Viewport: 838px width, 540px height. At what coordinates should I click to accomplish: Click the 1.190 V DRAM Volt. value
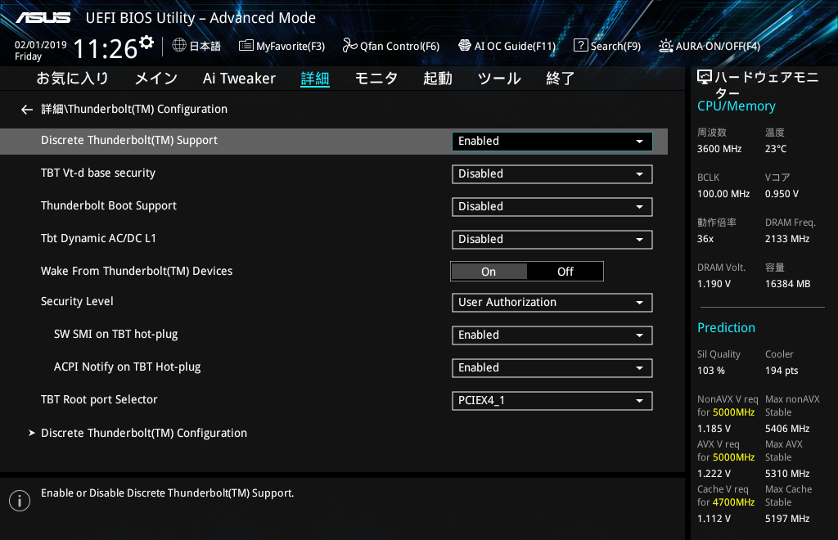[x=714, y=284]
